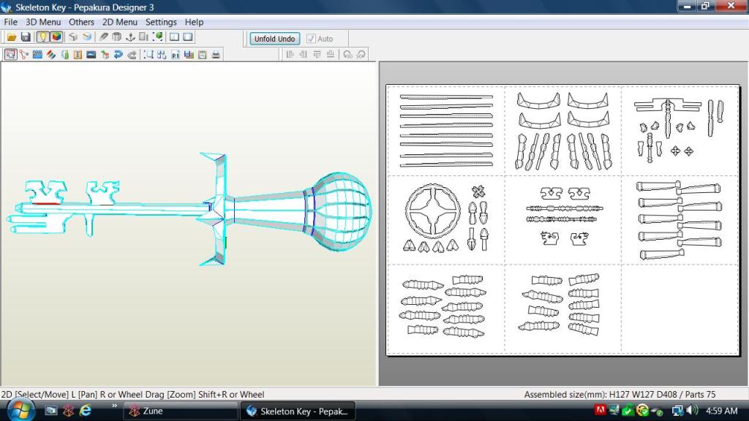The height and width of the screenshot is (421, 749).
Task: Open the Settings menu
Action: click(x=161, y=22)
